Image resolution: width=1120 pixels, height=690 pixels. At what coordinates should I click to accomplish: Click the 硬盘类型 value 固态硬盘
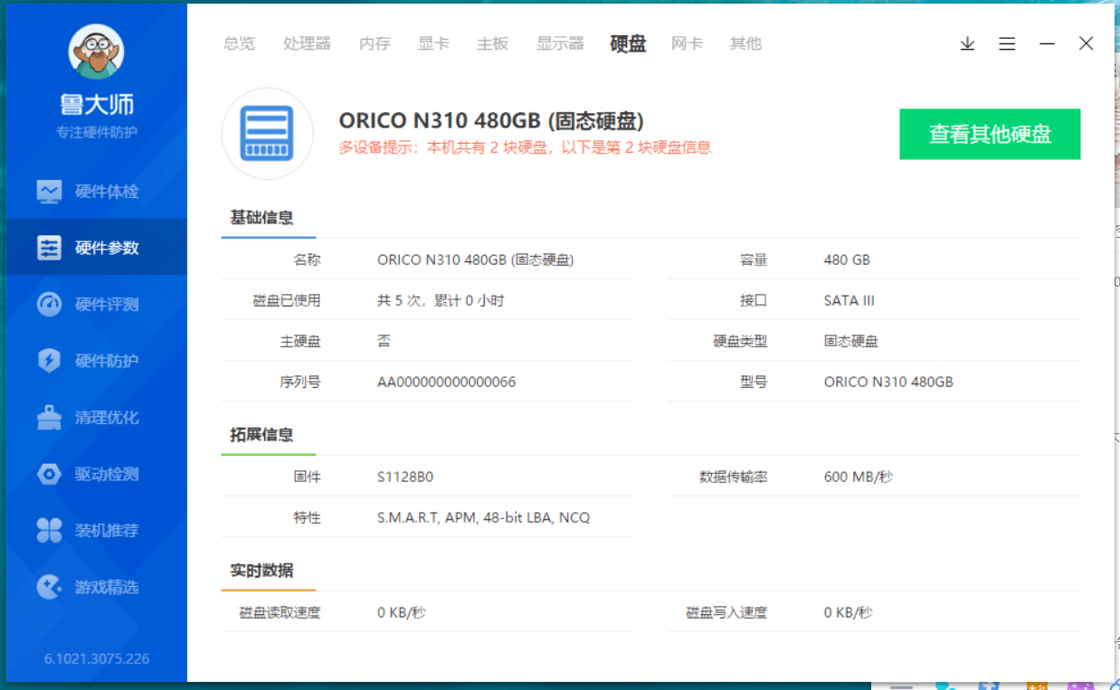point(851,341)
